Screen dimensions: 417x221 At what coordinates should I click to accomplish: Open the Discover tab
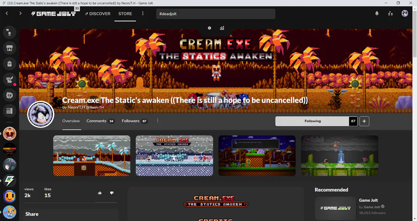coord(98,13)
